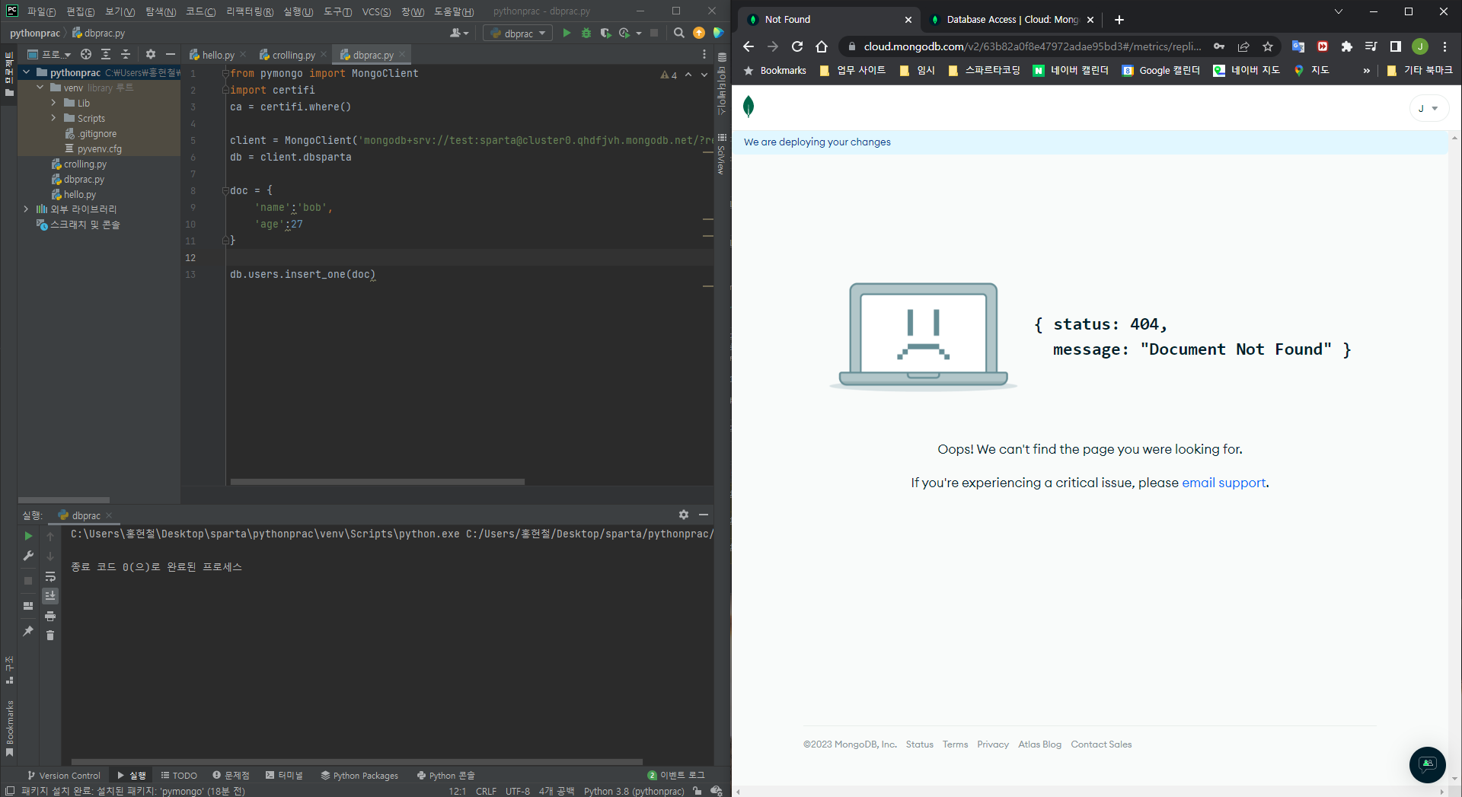Rerun dbprac in the Run panel

click(x=29, y=536)
